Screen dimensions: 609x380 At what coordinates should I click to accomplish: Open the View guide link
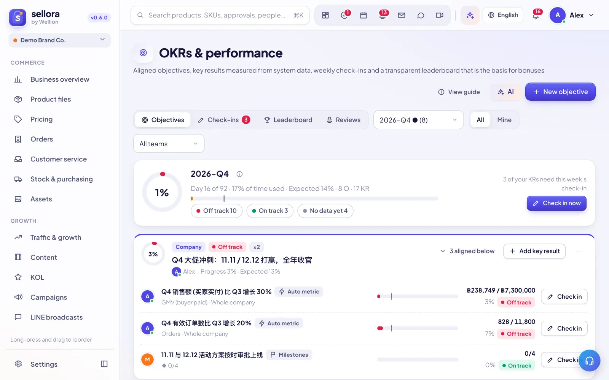pyautogui.click(x=459, y=92)
